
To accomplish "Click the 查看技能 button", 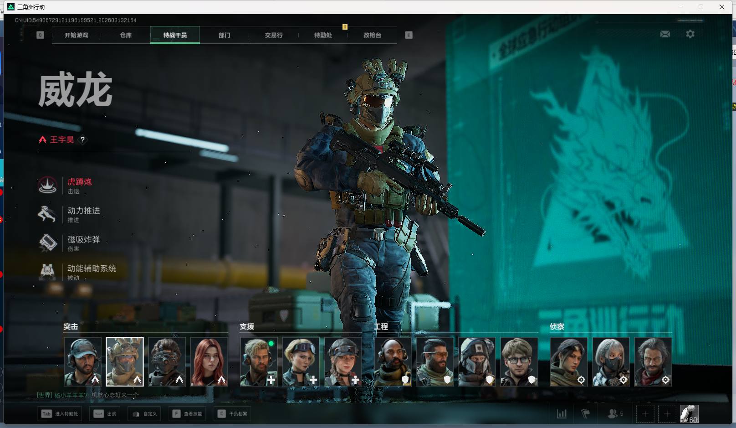I will click(187, 414).
